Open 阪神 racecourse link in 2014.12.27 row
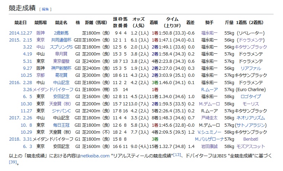The height and width of the screenshot is (171, 283). click(x=40, y=33)
